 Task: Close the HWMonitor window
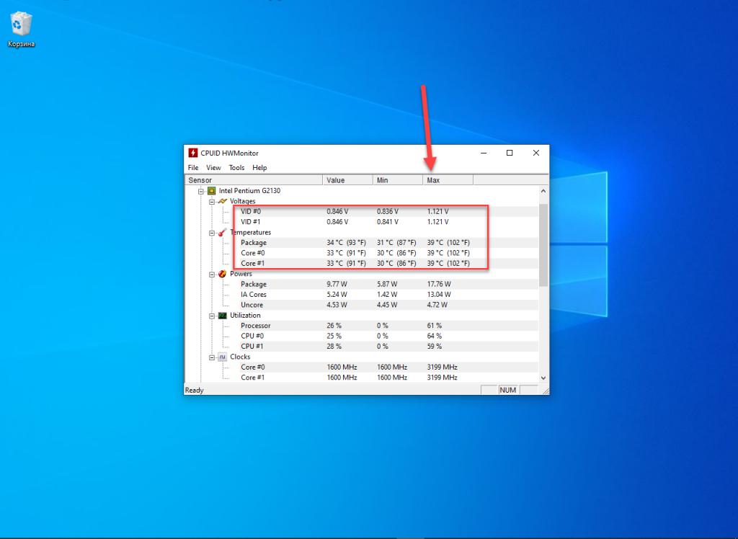click(535, 153)
